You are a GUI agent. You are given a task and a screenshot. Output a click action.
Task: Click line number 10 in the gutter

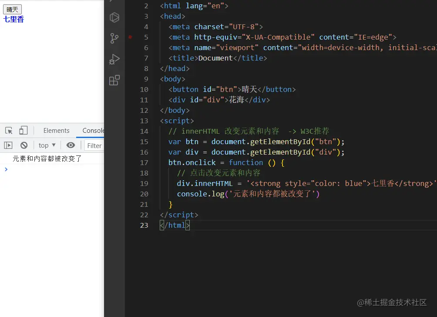(144, 90)
